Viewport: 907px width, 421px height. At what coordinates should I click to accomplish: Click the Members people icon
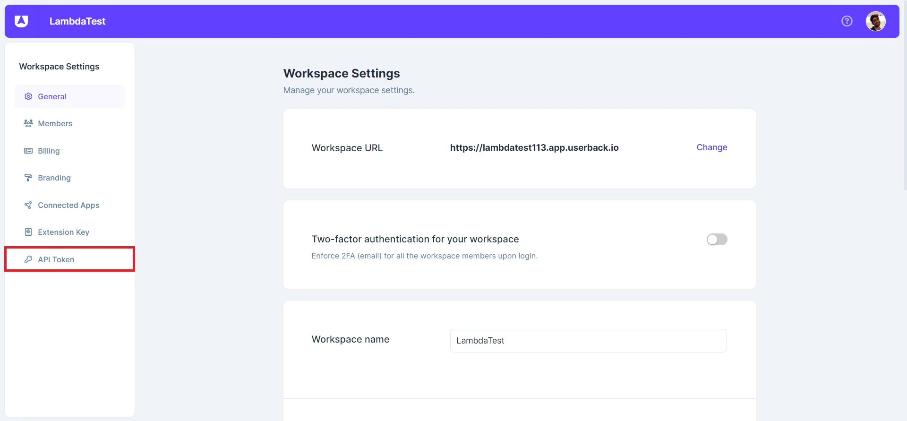pyautogui.click(x=28, y=123)
